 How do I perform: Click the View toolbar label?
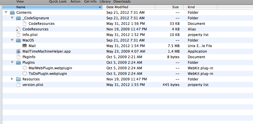20,2
